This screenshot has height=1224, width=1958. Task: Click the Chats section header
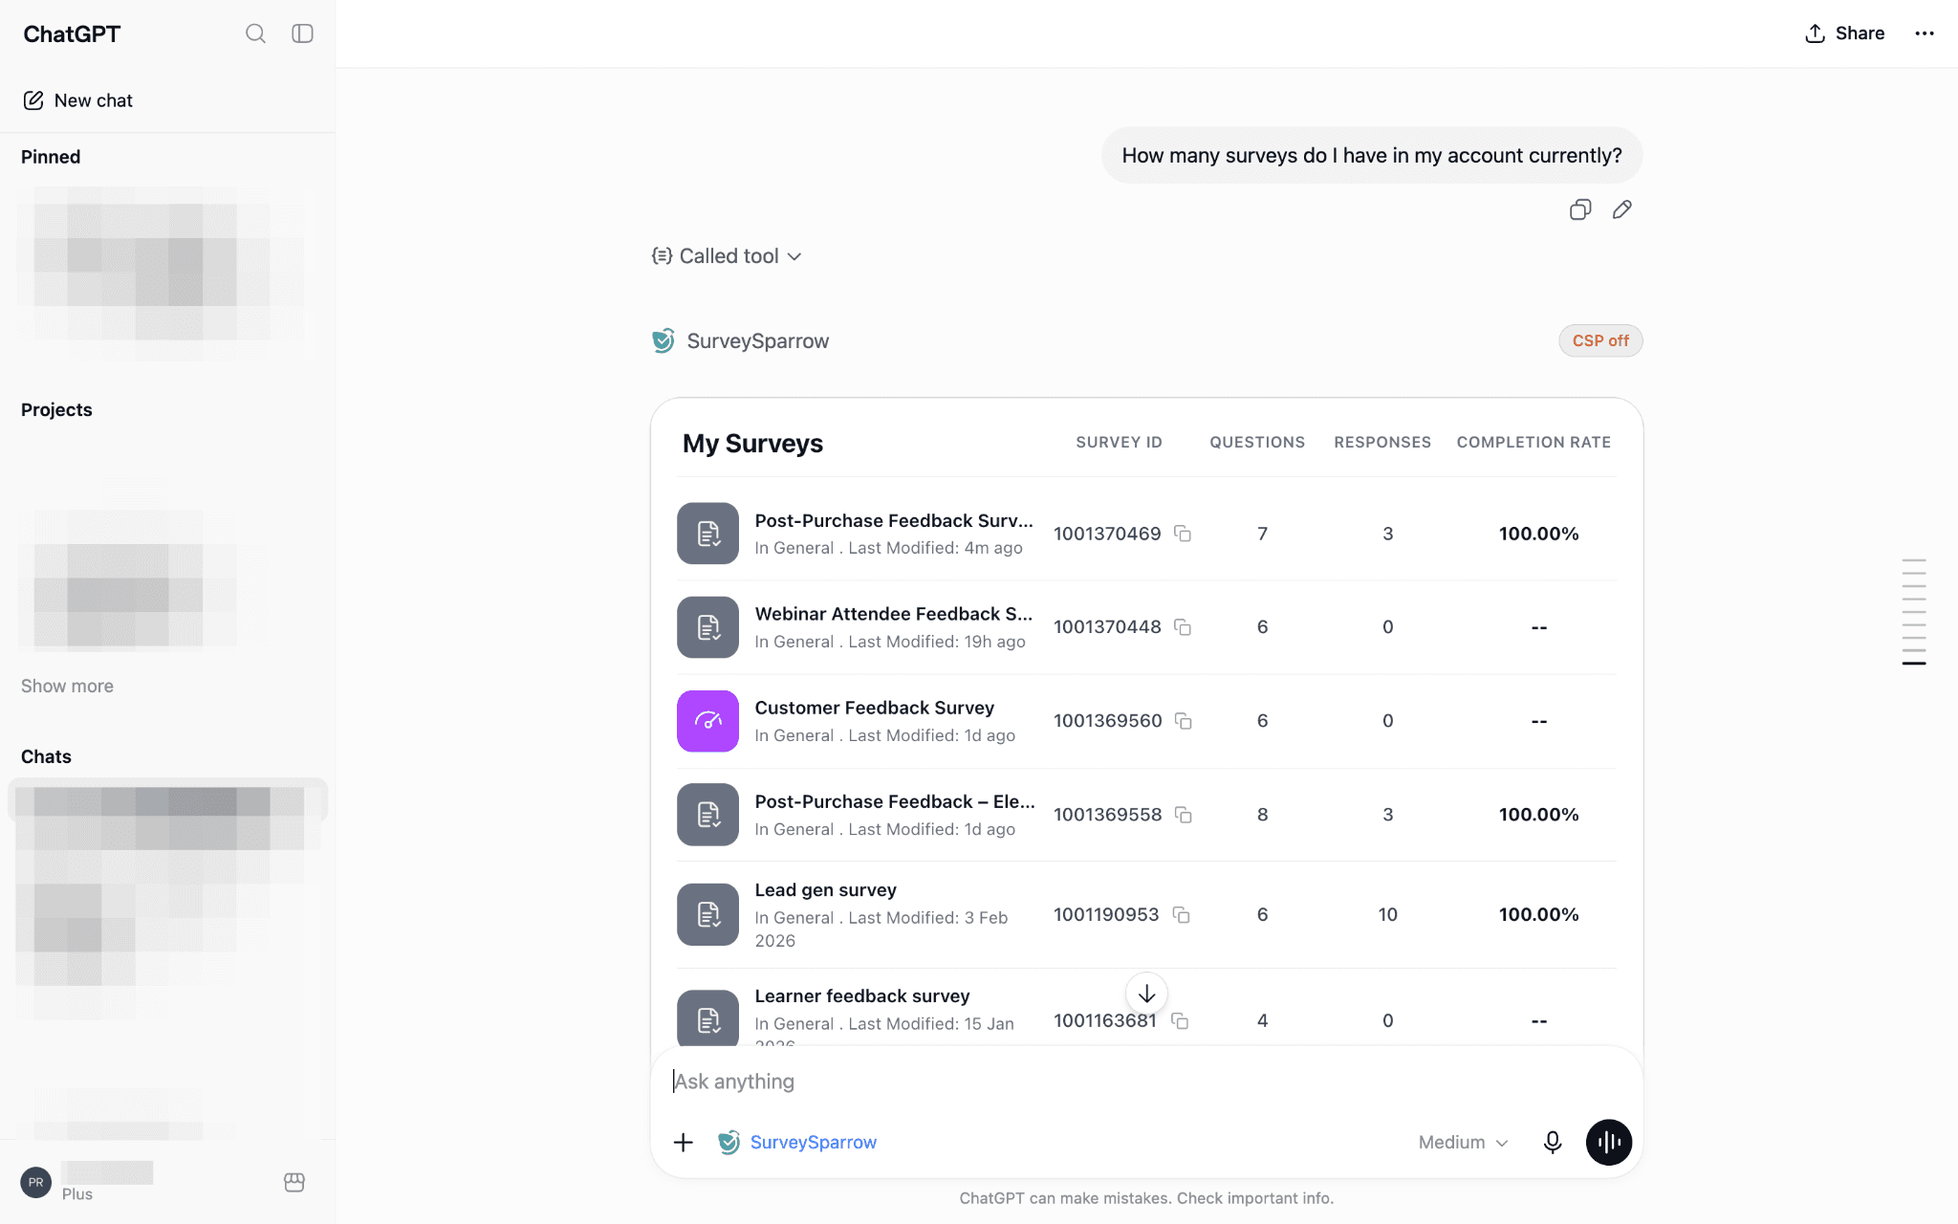(x=46, y=756)
